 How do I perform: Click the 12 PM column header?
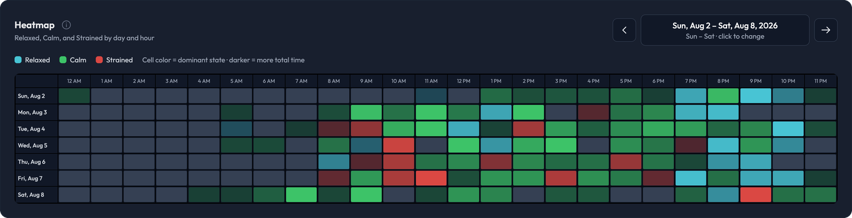464,81
